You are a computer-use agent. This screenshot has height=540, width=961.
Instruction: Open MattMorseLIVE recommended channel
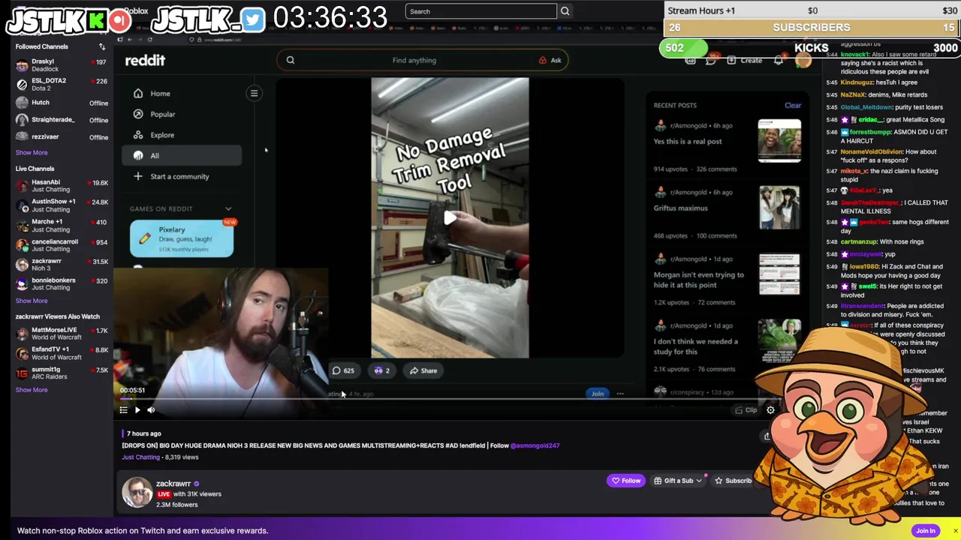(62, 334)
